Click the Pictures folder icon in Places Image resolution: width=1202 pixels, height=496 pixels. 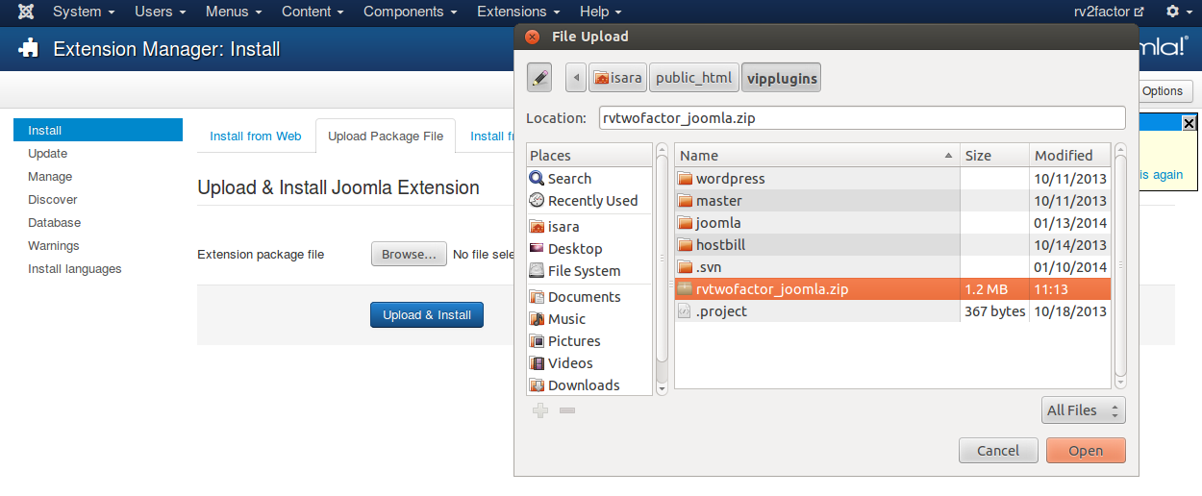coord(537,341)
